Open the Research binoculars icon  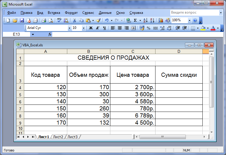click(66, 20)
